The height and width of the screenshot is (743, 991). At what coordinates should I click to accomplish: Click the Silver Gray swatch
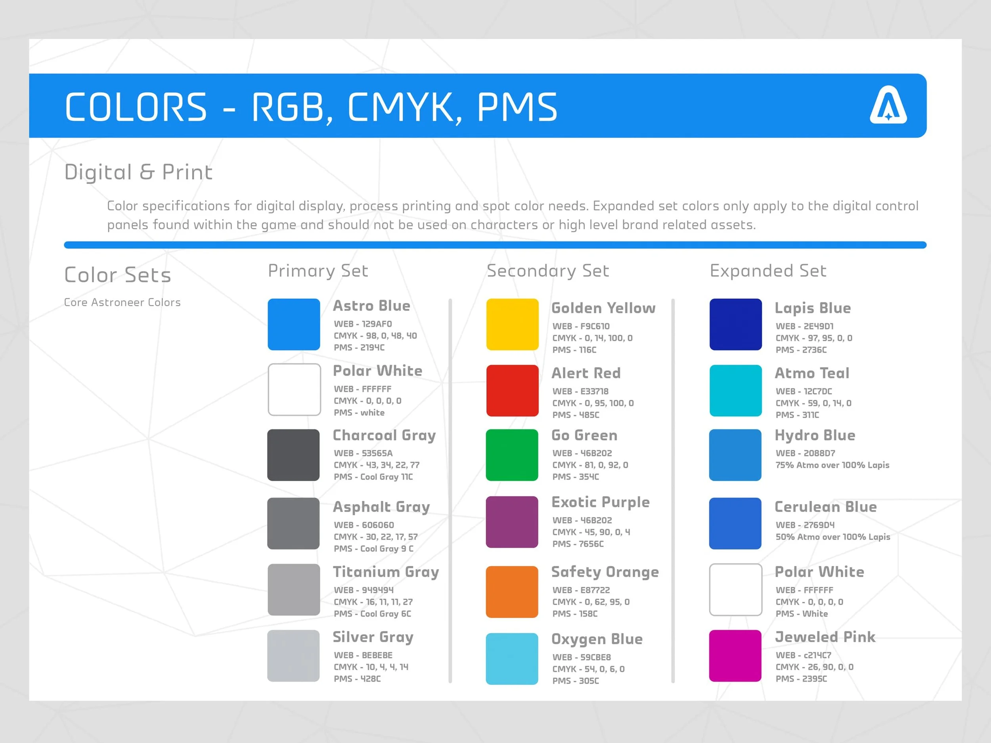point(293,655)
